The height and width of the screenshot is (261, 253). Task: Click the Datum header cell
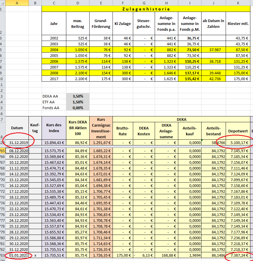(x=17, y=128)
